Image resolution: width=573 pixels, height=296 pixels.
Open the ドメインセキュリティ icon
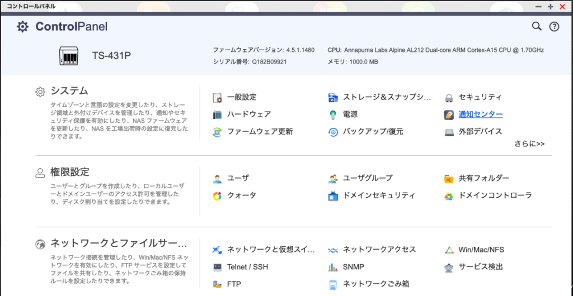pos(333,196)
